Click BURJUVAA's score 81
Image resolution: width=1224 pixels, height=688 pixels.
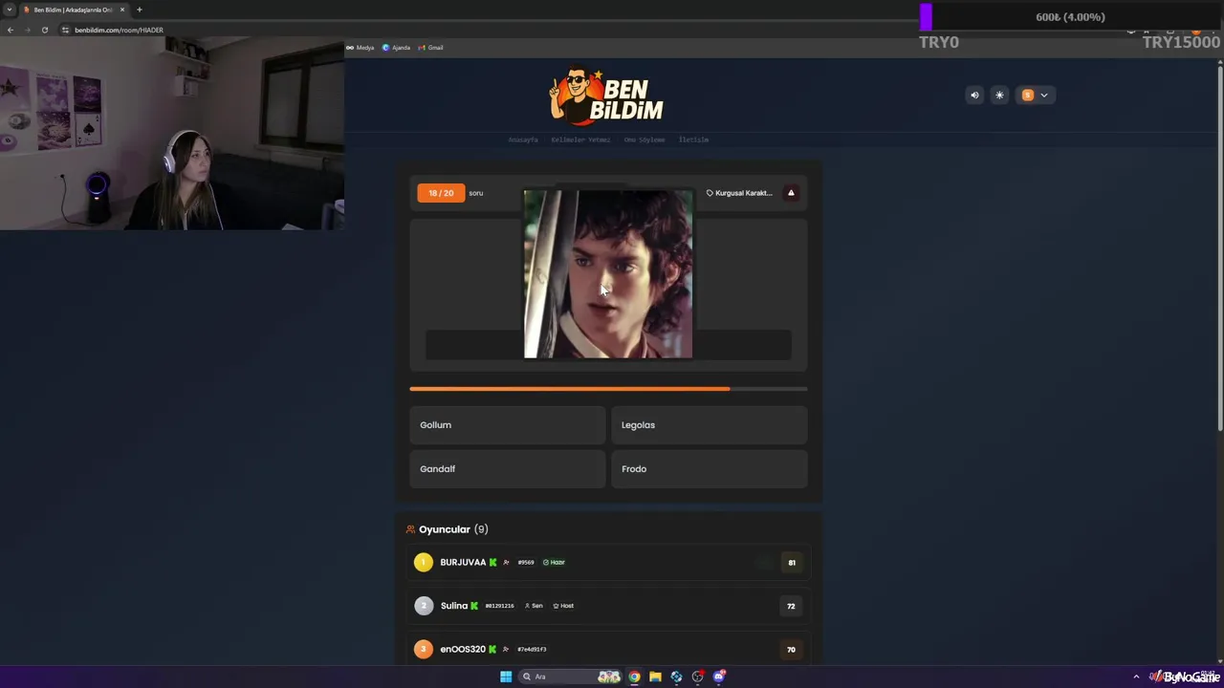[792, 563]
